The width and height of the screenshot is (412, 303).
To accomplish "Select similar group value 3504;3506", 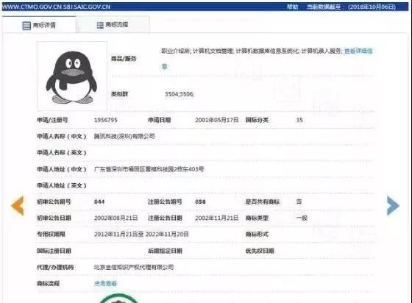I will (x=180, y=94).
